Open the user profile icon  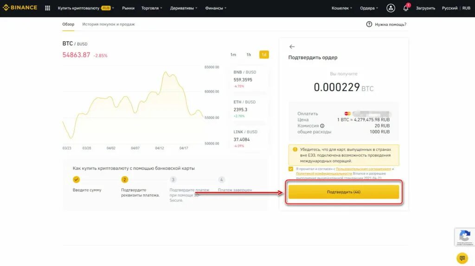point(391,8)
